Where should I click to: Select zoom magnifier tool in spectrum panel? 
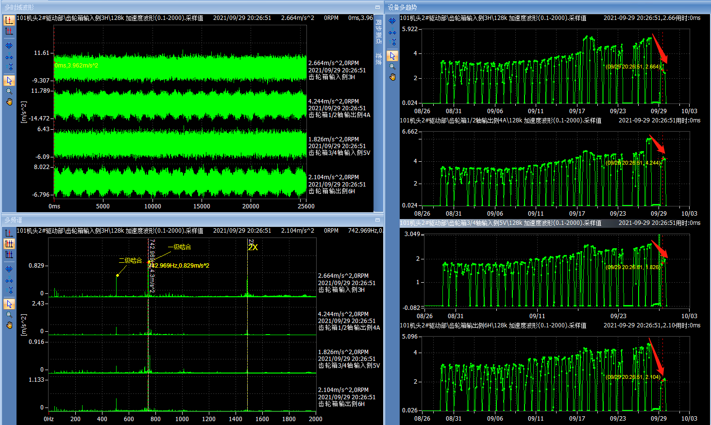click(9, 315)
